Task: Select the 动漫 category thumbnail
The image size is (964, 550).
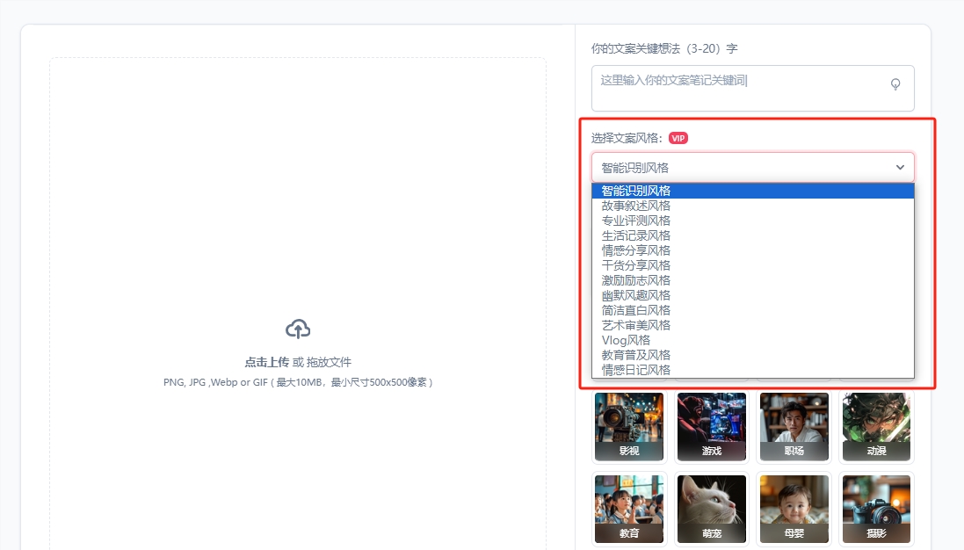Action: click(876, 427)
